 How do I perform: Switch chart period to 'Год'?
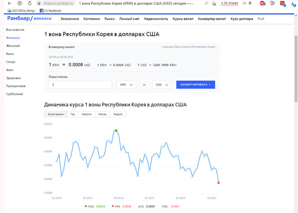point(72,114)
